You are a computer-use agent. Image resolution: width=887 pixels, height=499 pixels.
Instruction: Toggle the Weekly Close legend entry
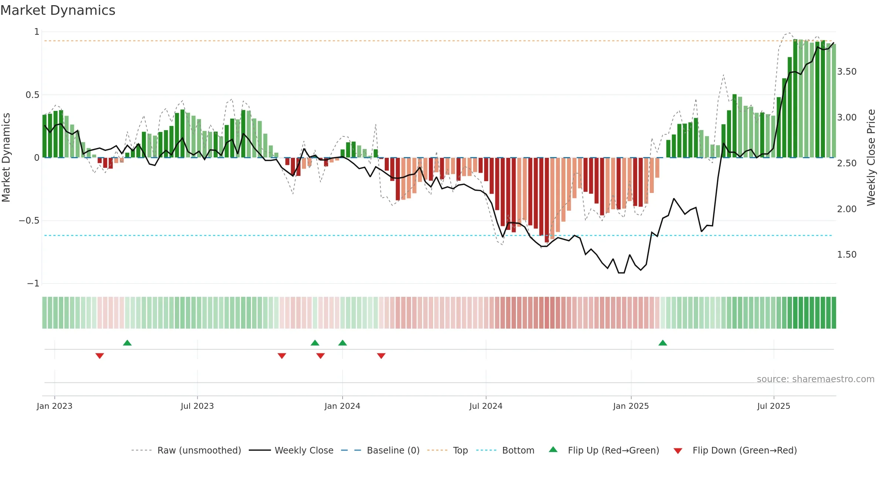[x=291, y=450]
